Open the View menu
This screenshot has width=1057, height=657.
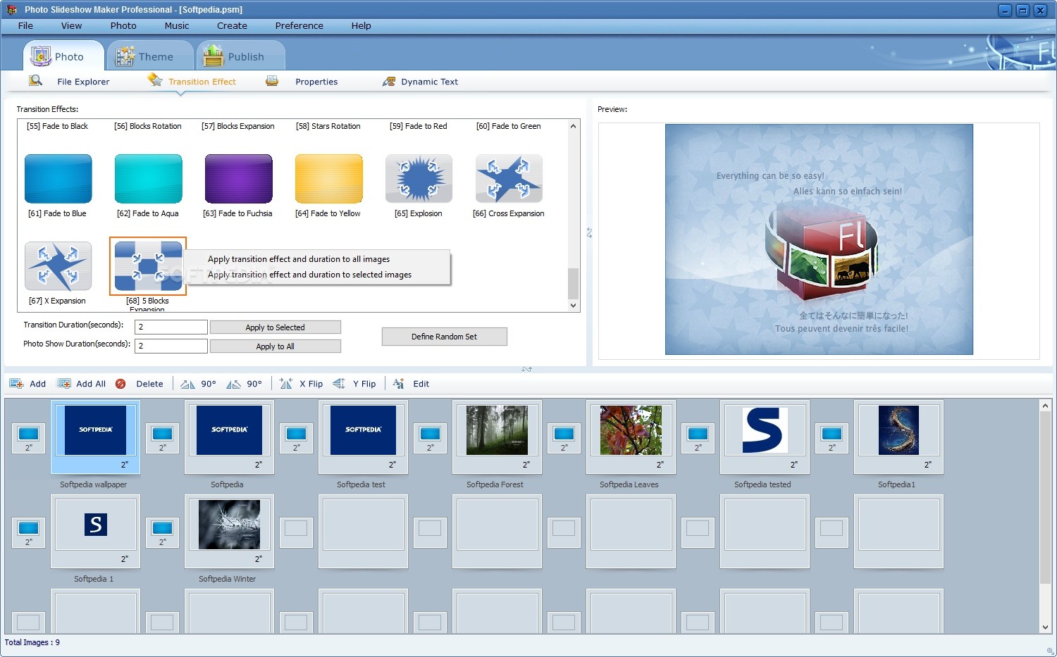pos(71,25)
